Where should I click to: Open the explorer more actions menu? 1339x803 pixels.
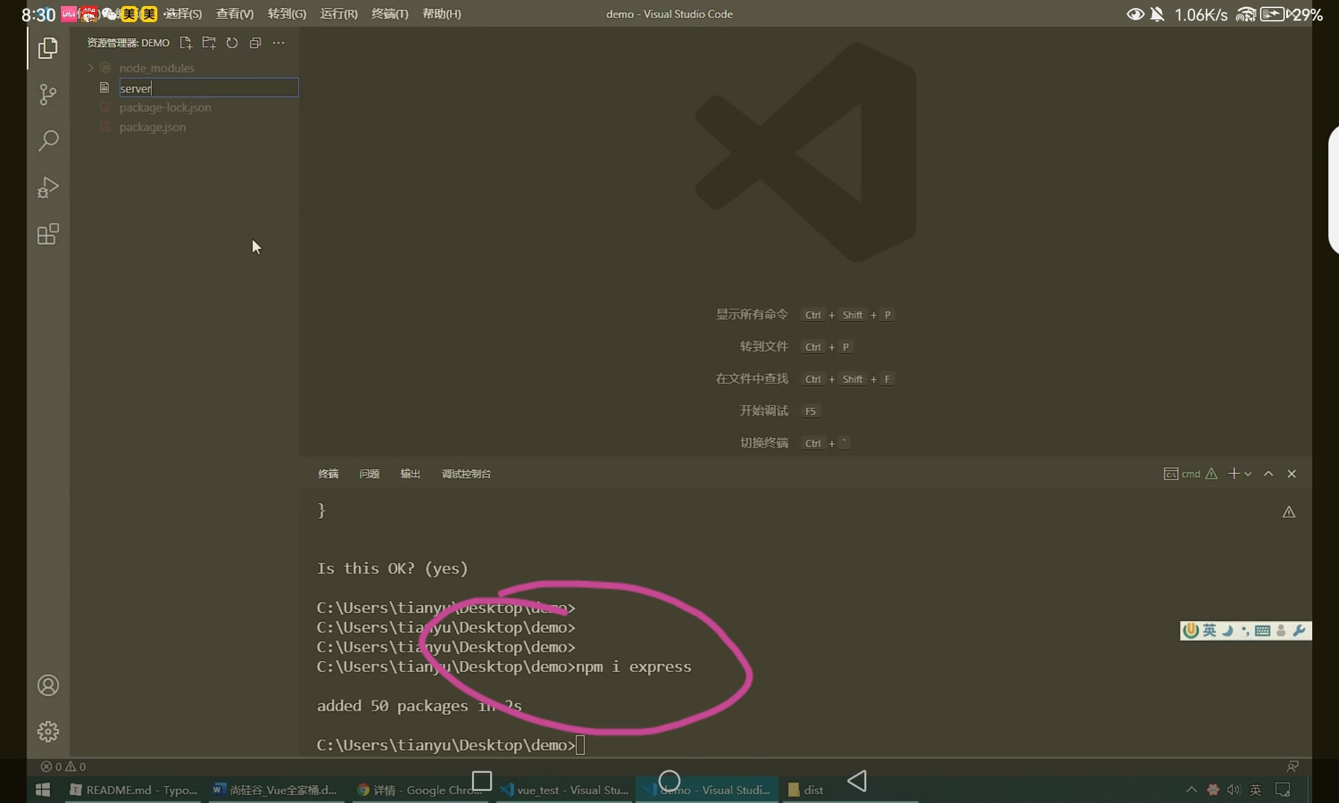[x=279, y=43]
